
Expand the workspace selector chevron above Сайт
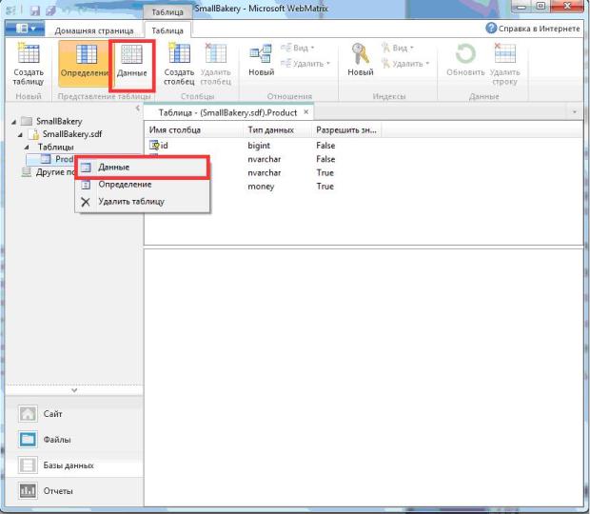pyautogui.click(x=74, y=390)
